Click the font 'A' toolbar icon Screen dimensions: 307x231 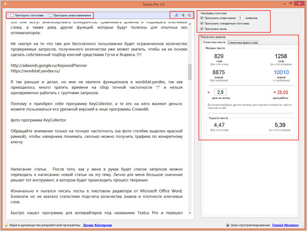(x=176, y=15)
